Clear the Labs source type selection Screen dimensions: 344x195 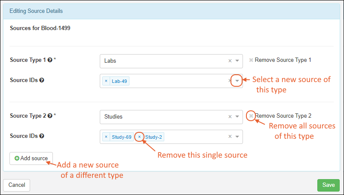pos(230,61)
